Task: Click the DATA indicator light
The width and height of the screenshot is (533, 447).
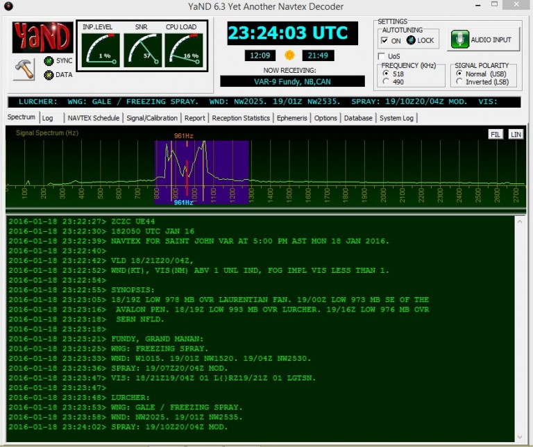Action: pos(49,75)
